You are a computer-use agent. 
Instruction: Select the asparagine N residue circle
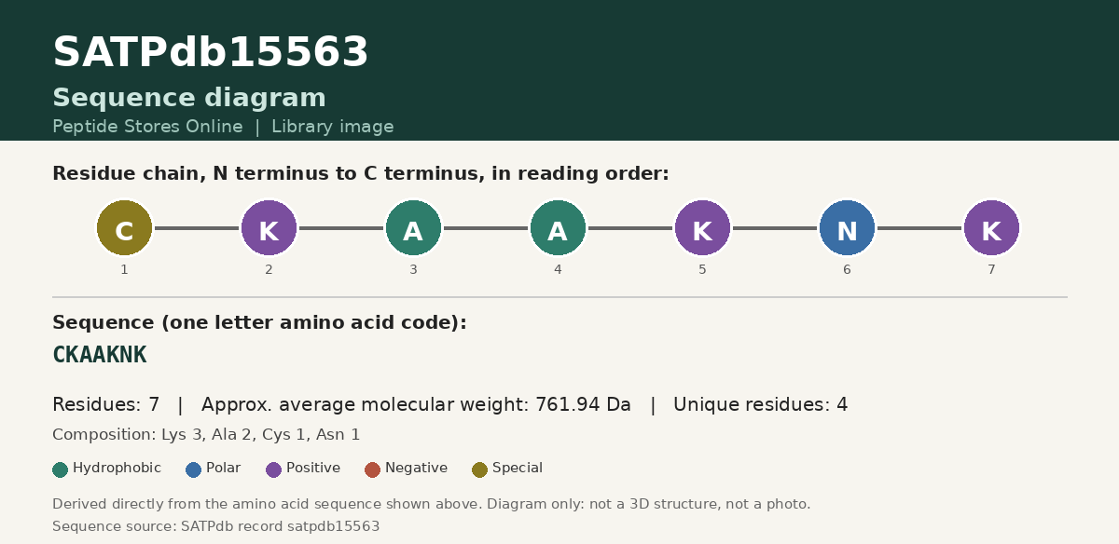pos(847,227)
